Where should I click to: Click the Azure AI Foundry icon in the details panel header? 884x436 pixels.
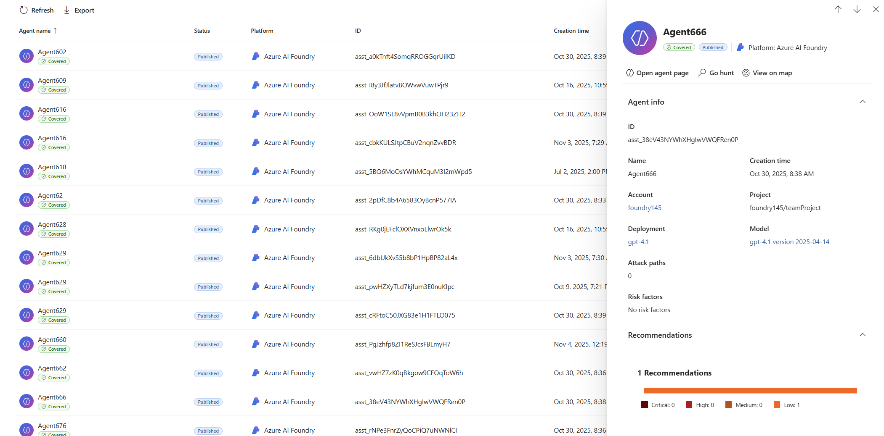coord(740,47)
